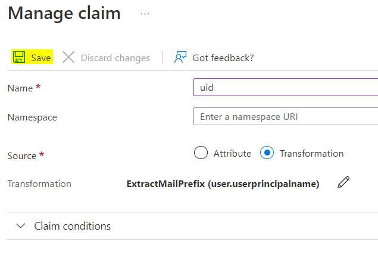Image resolution: width=378 pixels, height=254 pixels.
Task: Click the Attribute source label
Action: pos(232,153)
